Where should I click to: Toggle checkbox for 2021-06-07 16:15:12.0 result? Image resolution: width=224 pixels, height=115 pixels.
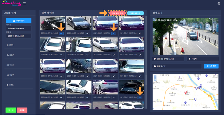pos(140,97)
